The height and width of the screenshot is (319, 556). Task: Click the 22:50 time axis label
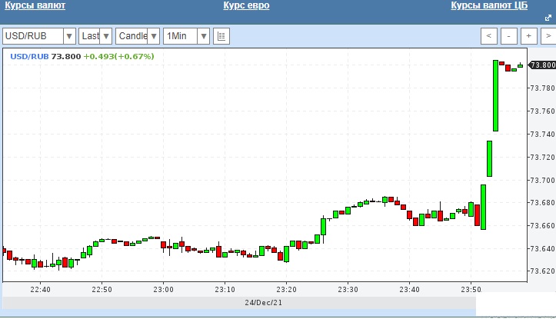coord(102,290)
